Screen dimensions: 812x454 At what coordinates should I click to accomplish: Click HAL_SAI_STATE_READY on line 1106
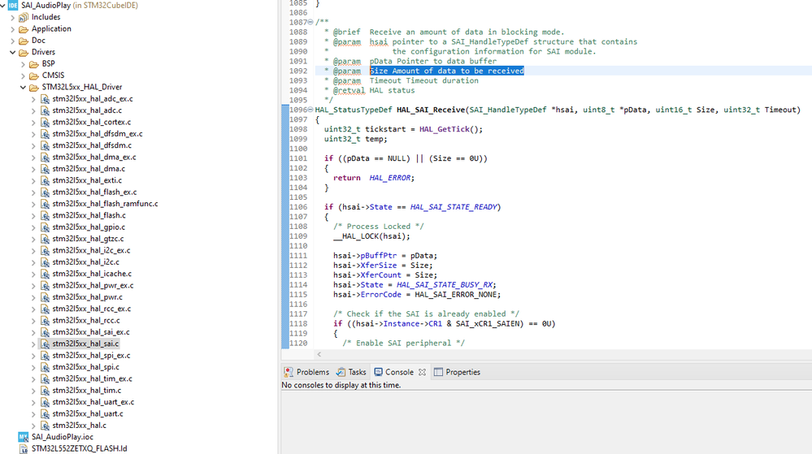(454, 207)
